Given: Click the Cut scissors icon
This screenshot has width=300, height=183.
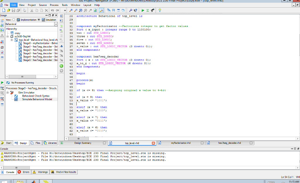Looking at the screenshot, I should tap(32, 10).
